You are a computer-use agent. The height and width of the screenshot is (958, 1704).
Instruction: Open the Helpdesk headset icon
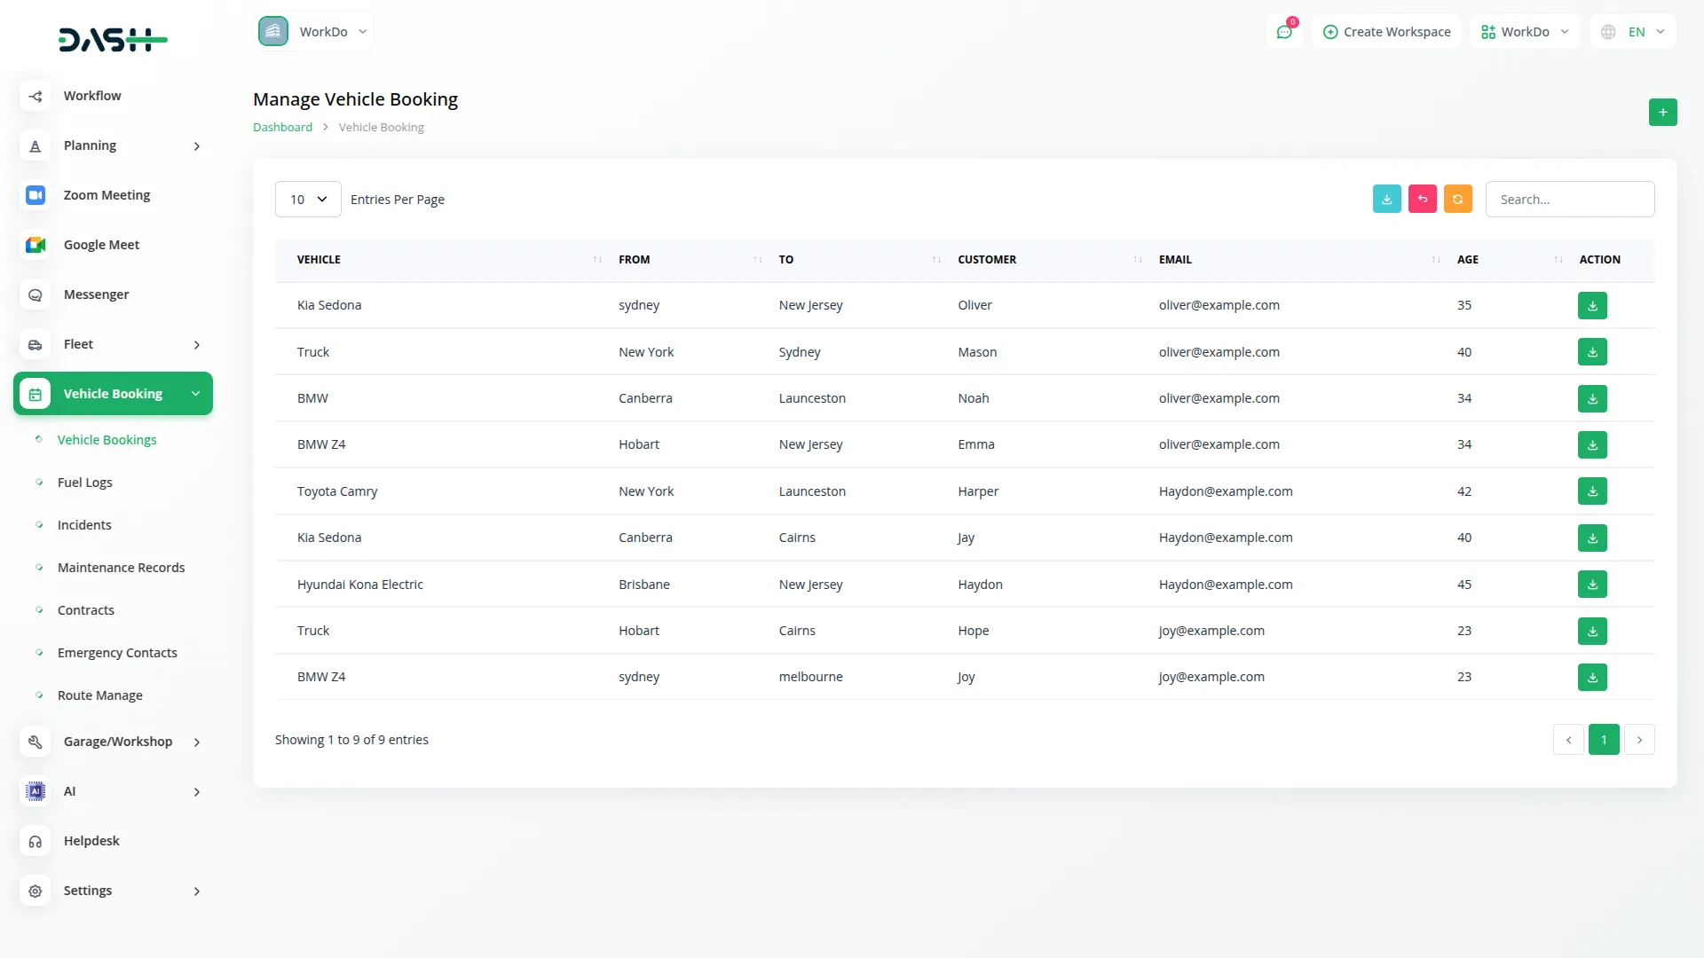(35, 841)
